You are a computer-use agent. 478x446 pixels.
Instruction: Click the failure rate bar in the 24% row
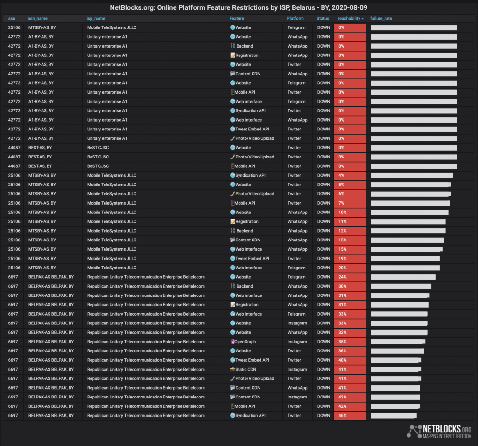[x=403, y=277]
